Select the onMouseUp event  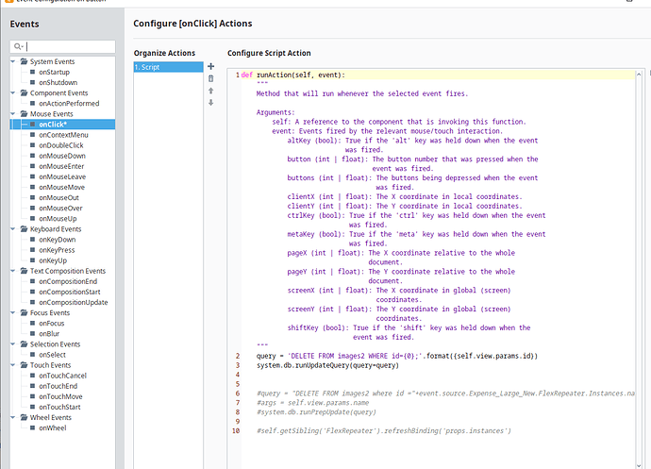pyautogui.click(x=58, y=219)
